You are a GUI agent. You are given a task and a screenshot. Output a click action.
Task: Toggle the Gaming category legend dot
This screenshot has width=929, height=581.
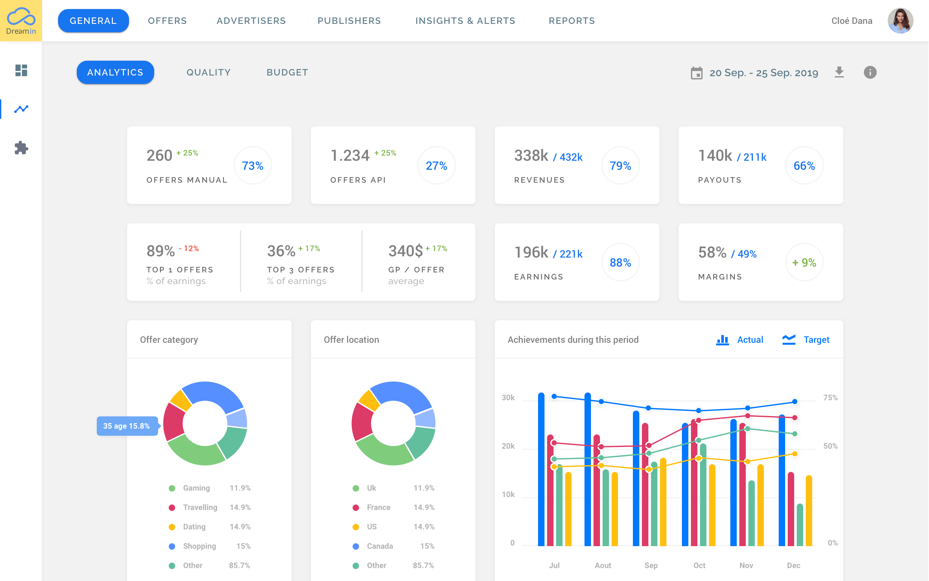[x=172, y=488]
